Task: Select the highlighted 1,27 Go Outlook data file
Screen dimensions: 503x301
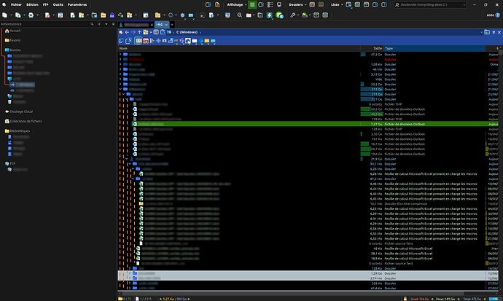Action: pos(308,124)
